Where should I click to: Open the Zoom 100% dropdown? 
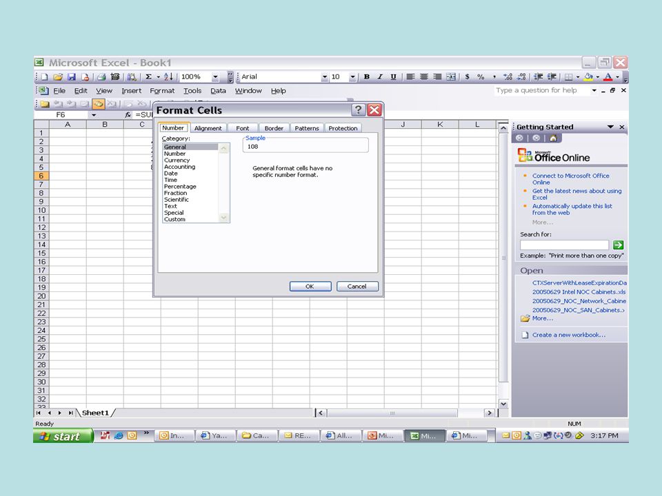point(215,76)
